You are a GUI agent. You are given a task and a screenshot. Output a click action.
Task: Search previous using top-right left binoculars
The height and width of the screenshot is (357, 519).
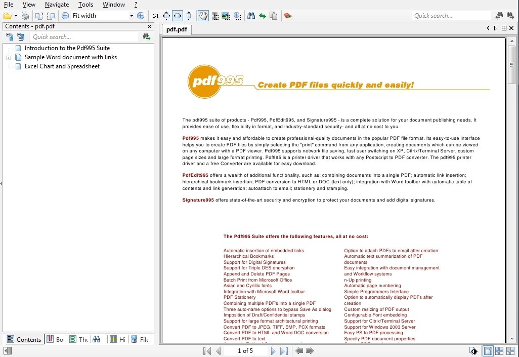(499, 15)
